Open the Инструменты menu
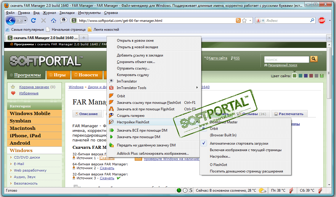This screenshot has height=197, width=336. click(89, 13)
